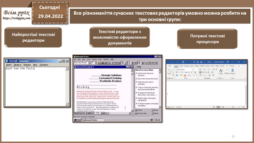Click Paste clipboard icon in Word ribbon
This screenshot has height=143, width=254.
[169, 71]
